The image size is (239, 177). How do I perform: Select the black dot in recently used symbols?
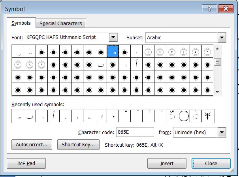[113, 116]
